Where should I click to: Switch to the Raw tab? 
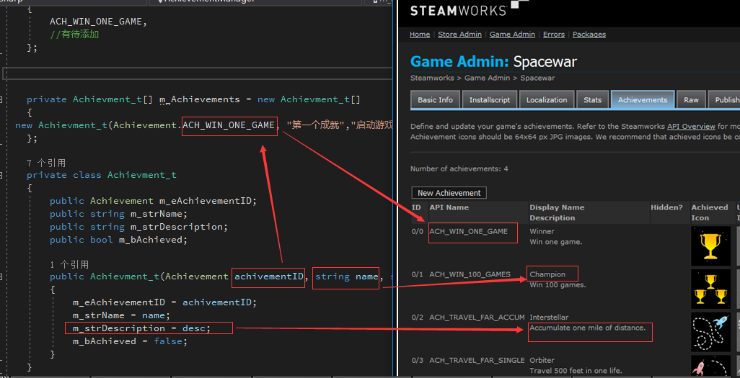pyautogui.click(x=691, y=100)
